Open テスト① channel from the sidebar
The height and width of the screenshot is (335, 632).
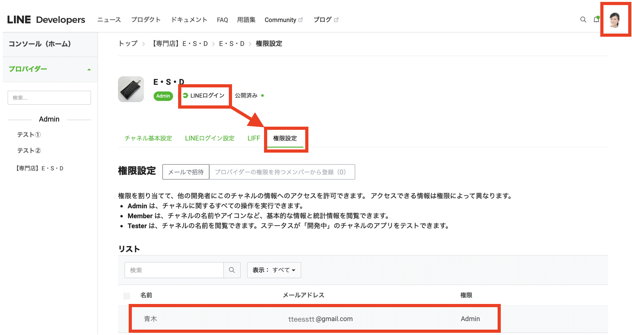29,134
